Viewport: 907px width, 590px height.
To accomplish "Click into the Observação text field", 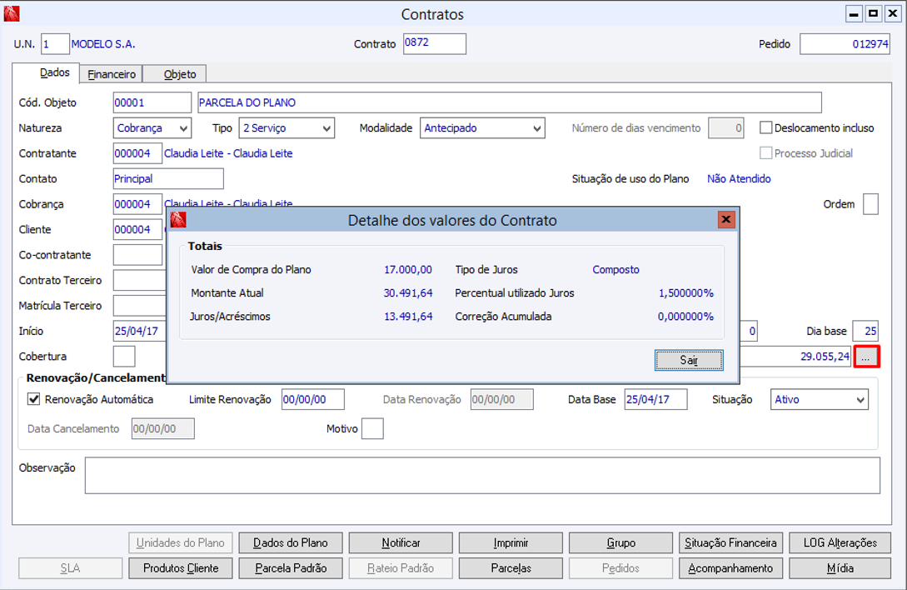I will (x=482, y=475).
